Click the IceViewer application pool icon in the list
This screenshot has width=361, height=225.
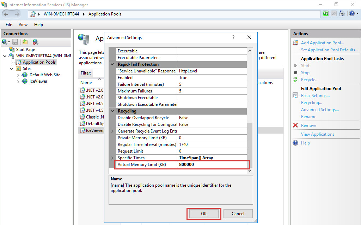tap(82, 130)
